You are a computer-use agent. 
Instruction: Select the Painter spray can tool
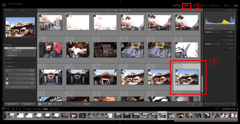click(67, 104)
